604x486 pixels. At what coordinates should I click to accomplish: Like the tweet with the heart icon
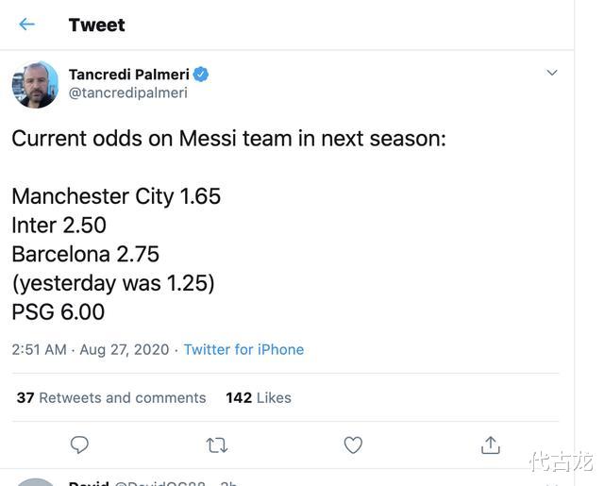click(353, 444)
